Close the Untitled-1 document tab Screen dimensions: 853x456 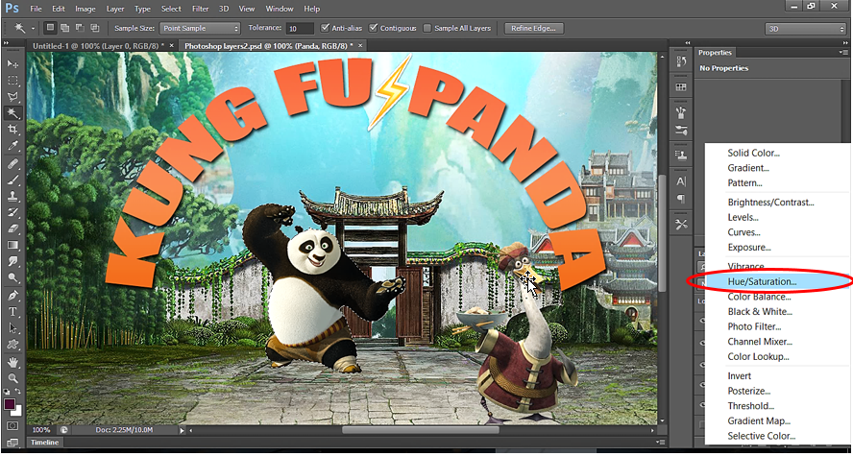pos(171,46)
